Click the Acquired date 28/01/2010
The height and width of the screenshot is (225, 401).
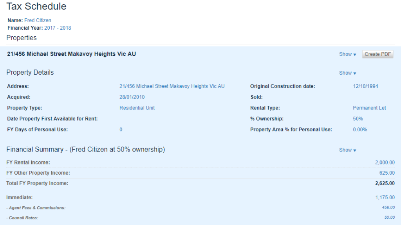pos(132,97)
